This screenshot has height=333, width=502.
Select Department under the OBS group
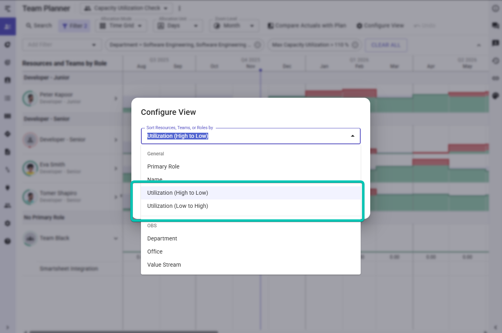click(162, 238)
